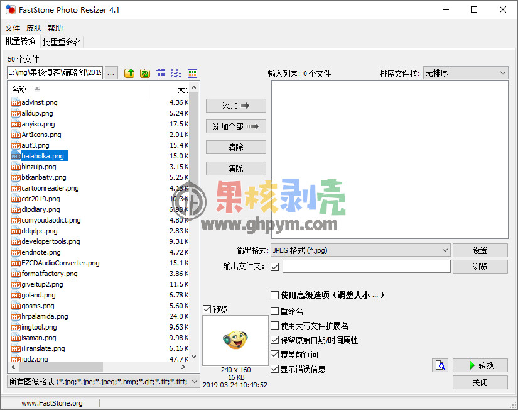Go up one folder level icon
The width and height of the screenshot is (518, 410).
point(129,73)
